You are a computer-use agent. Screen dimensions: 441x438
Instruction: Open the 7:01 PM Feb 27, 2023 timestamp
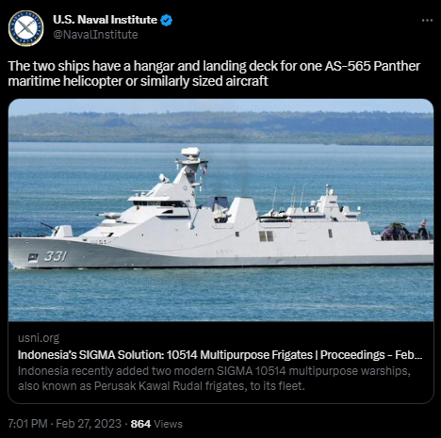64,424
